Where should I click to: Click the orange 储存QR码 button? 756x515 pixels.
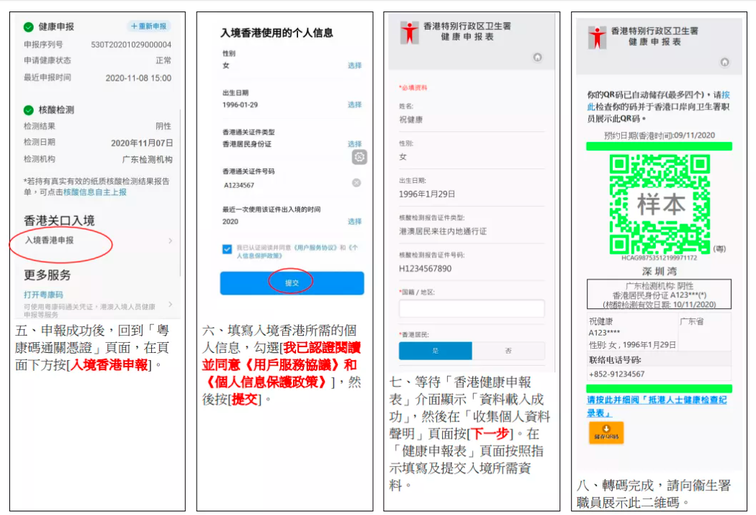click(x=606, y=433)
